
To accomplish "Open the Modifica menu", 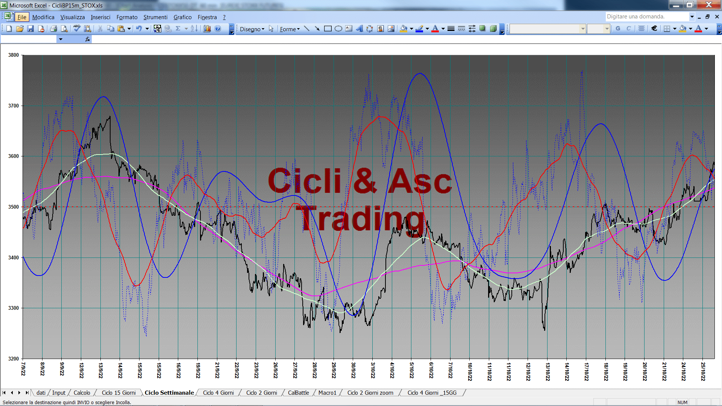I will click(43, 17).
